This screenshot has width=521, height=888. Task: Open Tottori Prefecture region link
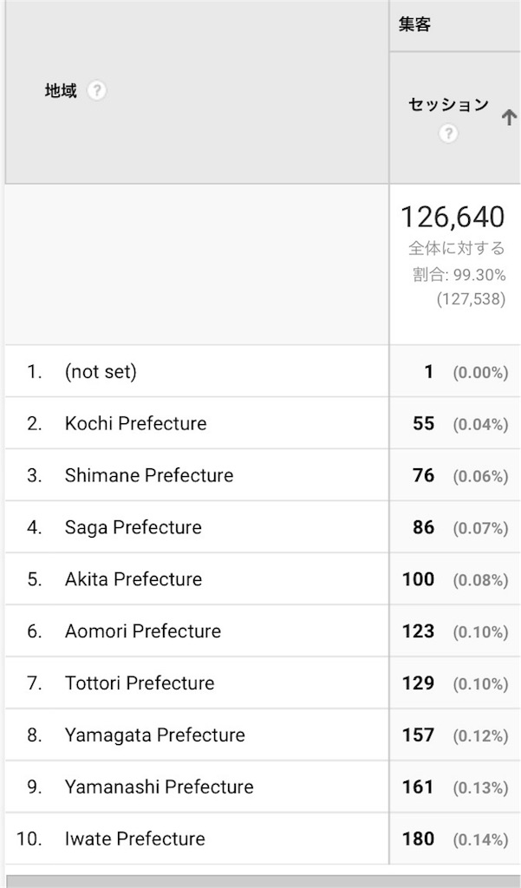click(x=140, y=683)
